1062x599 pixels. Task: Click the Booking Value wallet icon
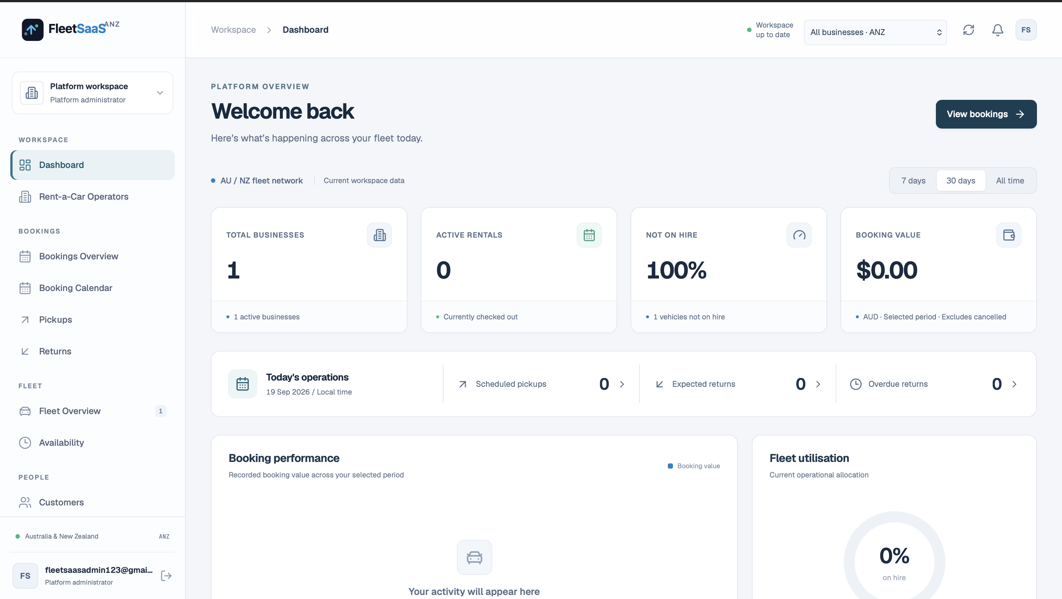1009,235
